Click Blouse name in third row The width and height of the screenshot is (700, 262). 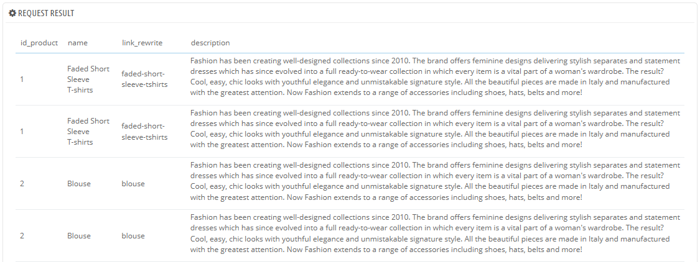pos(79,184)
